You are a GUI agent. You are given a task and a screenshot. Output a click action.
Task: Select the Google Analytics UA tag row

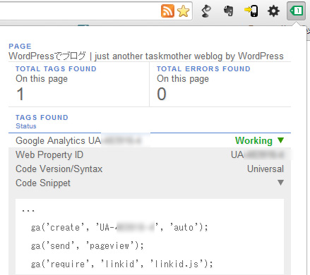tap(150, 140)
